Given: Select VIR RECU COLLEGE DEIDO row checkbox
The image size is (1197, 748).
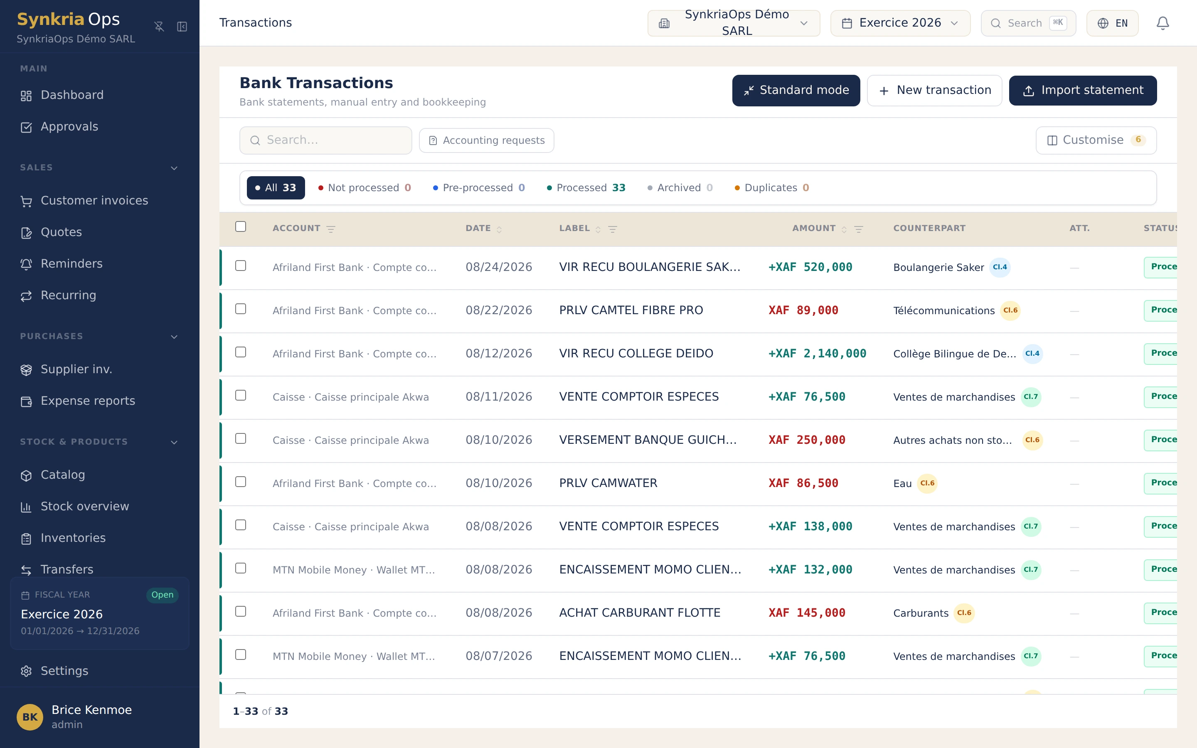Looking at the screenshot, I should (240, 352).
